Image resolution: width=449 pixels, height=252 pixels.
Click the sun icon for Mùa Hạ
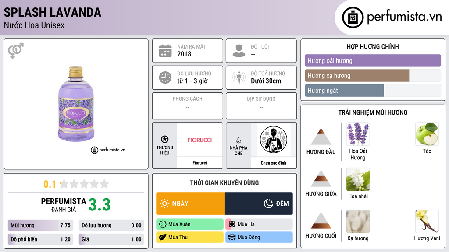pyautogui.click(x=232, y=224)
